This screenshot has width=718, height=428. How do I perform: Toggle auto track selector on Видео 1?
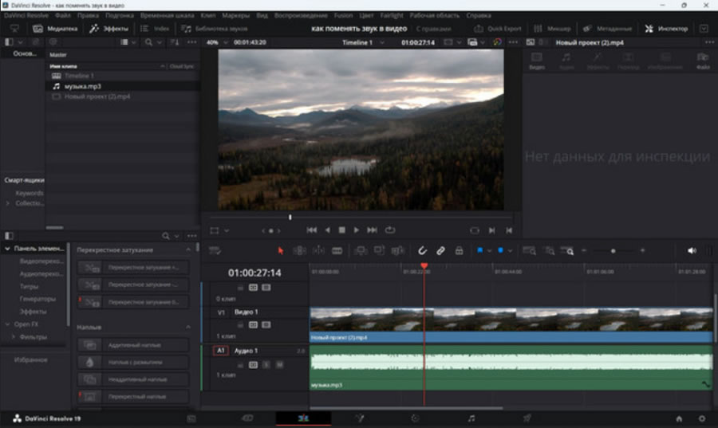253,324
